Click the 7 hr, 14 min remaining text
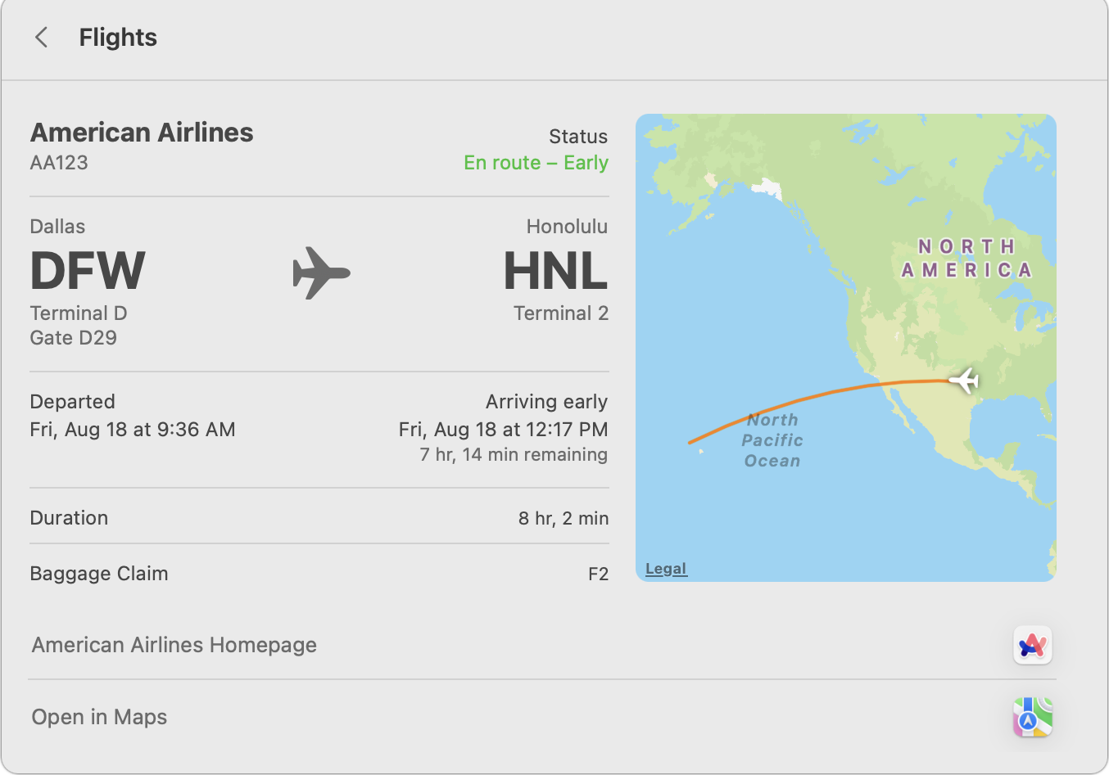The height and width of the screenshot is (775, 1109). (x=514, y=455)
